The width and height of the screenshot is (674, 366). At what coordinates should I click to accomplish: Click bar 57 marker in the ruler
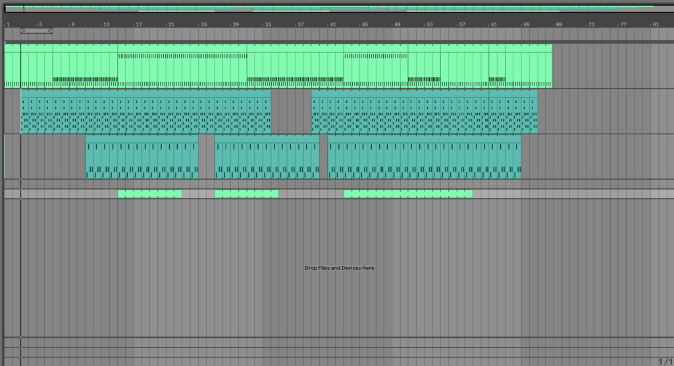pos(461,24)
